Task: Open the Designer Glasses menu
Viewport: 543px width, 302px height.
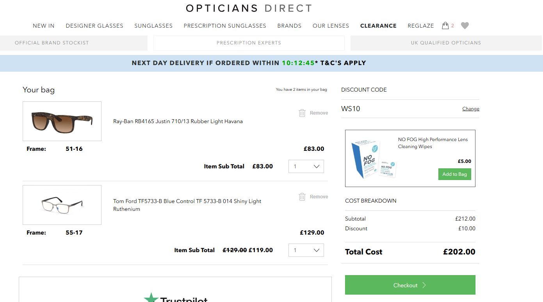Action: click(94, 26)
